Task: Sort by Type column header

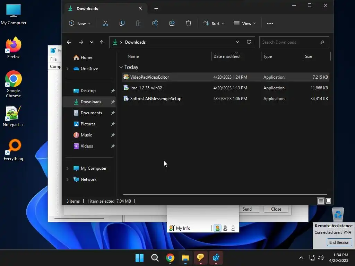Action: 268,56
